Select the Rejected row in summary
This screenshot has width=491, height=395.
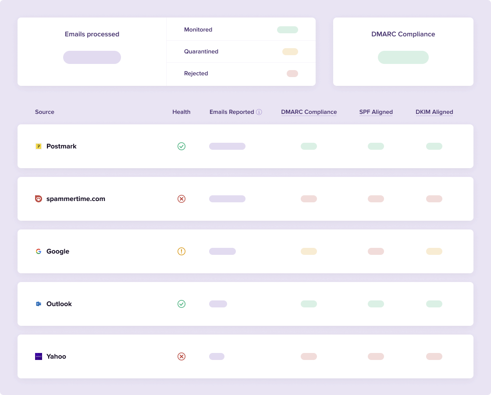(x=241, y=74)
